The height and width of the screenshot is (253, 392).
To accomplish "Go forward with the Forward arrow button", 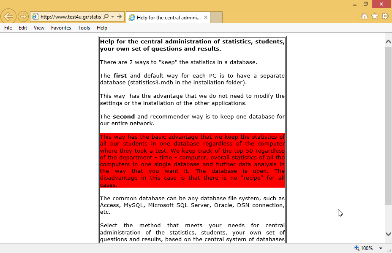I will [23, 17].
